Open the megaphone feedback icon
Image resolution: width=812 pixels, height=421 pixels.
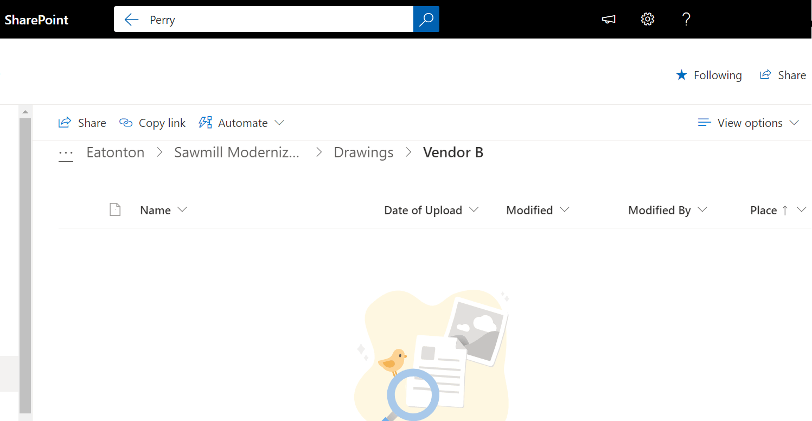click(x=609, y=20)
